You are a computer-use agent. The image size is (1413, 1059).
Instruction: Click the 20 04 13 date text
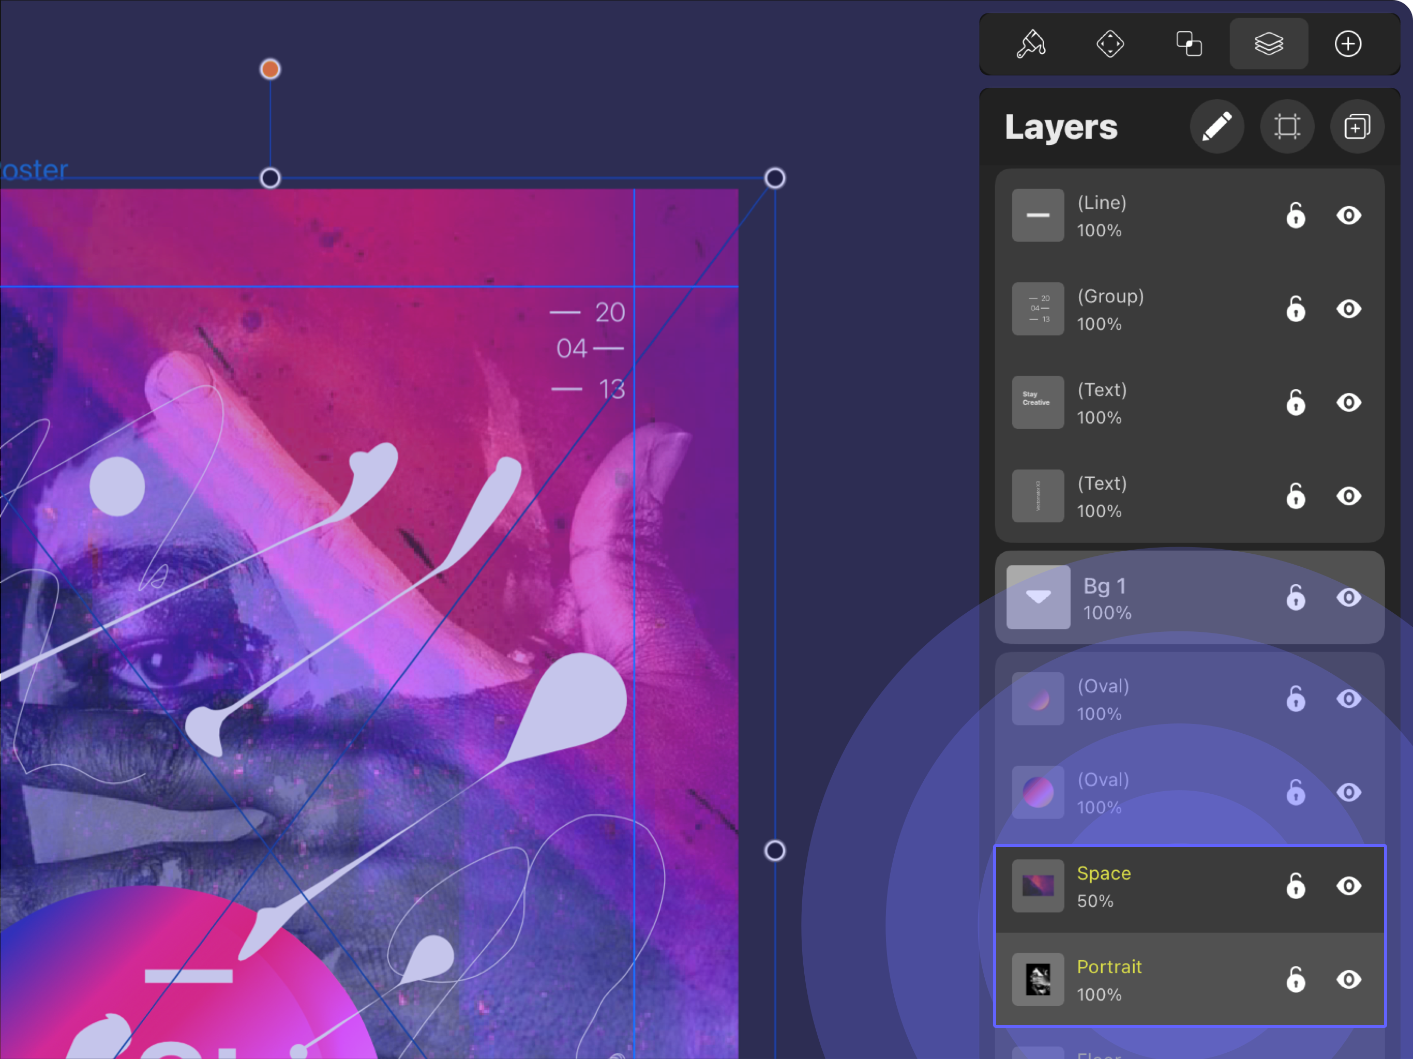tap(588, 350)
